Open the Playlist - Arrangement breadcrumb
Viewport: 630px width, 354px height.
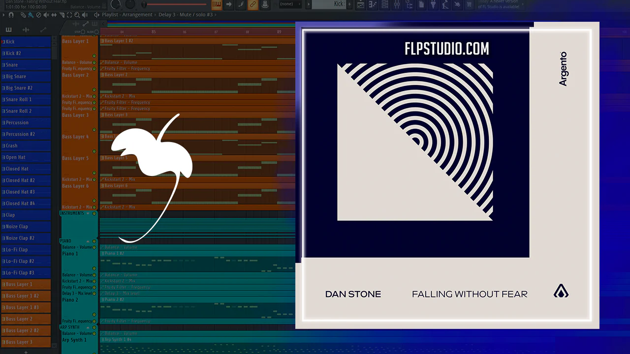coord(127,15)
